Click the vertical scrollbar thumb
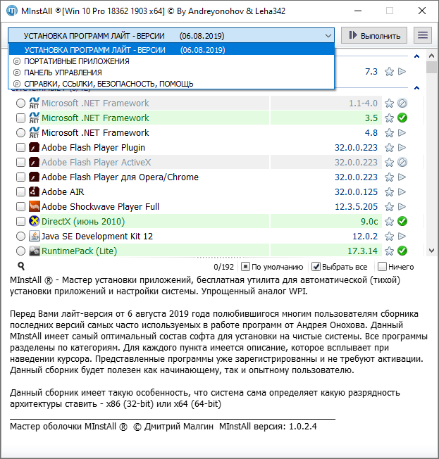The width and height of the screenshot is (439, 459). click(431, 67)
